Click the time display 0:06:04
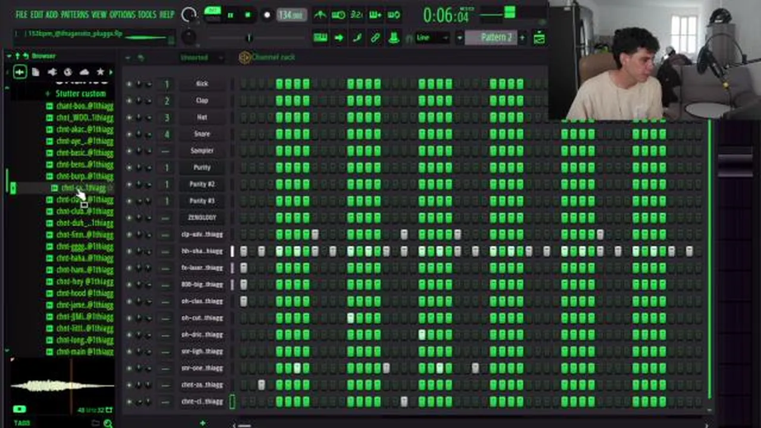 pos(446,15)
